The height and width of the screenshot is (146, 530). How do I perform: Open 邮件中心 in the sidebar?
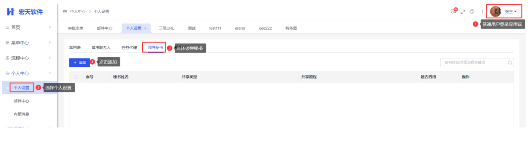[x=21, y=101]
